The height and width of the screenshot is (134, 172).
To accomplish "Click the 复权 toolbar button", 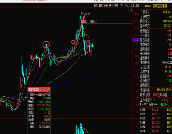I will coord(96,5).
